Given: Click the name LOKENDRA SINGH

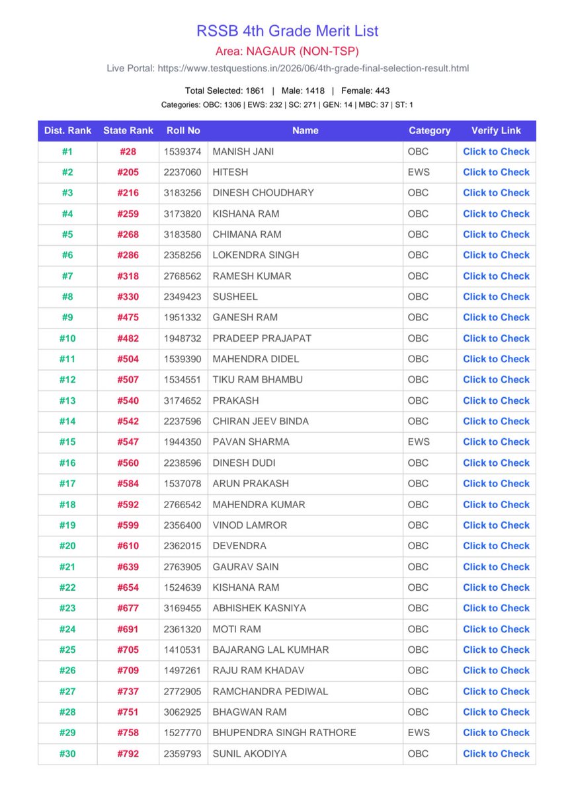Looking at the screenshot, I should coord(256,255).
